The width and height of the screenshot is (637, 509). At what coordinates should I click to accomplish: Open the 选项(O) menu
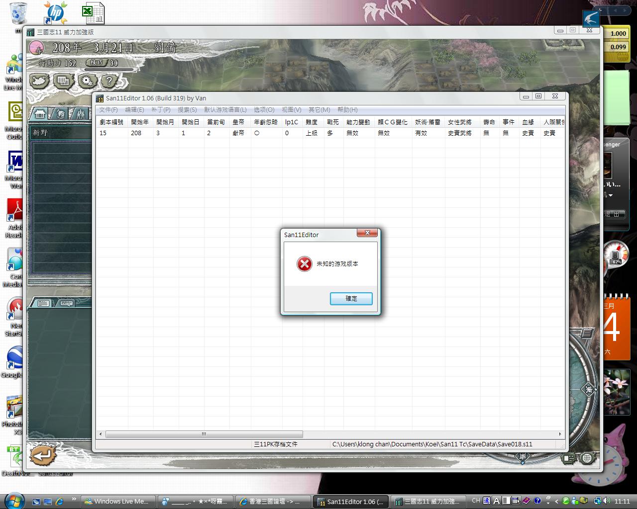pos(264,110)
